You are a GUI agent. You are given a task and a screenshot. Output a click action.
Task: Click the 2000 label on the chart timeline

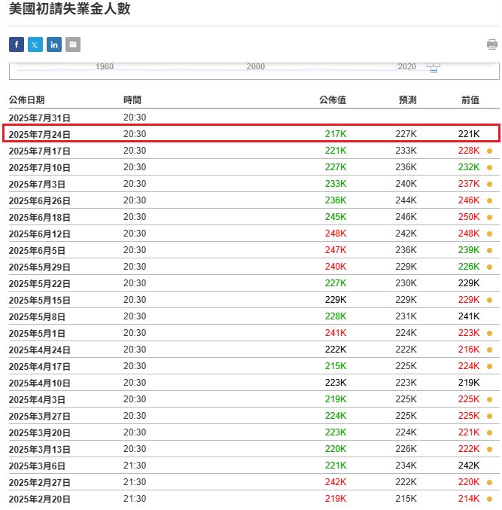pos(255,67)
